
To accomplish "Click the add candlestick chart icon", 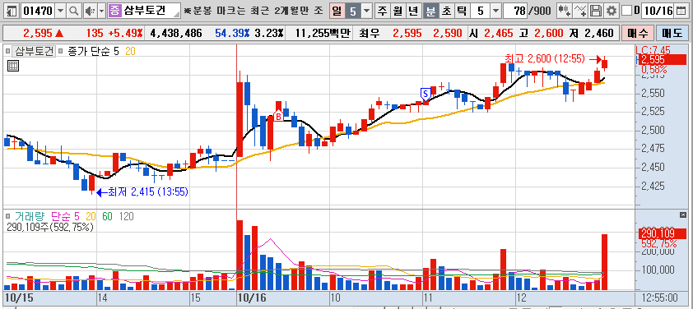I will (564, 11).
